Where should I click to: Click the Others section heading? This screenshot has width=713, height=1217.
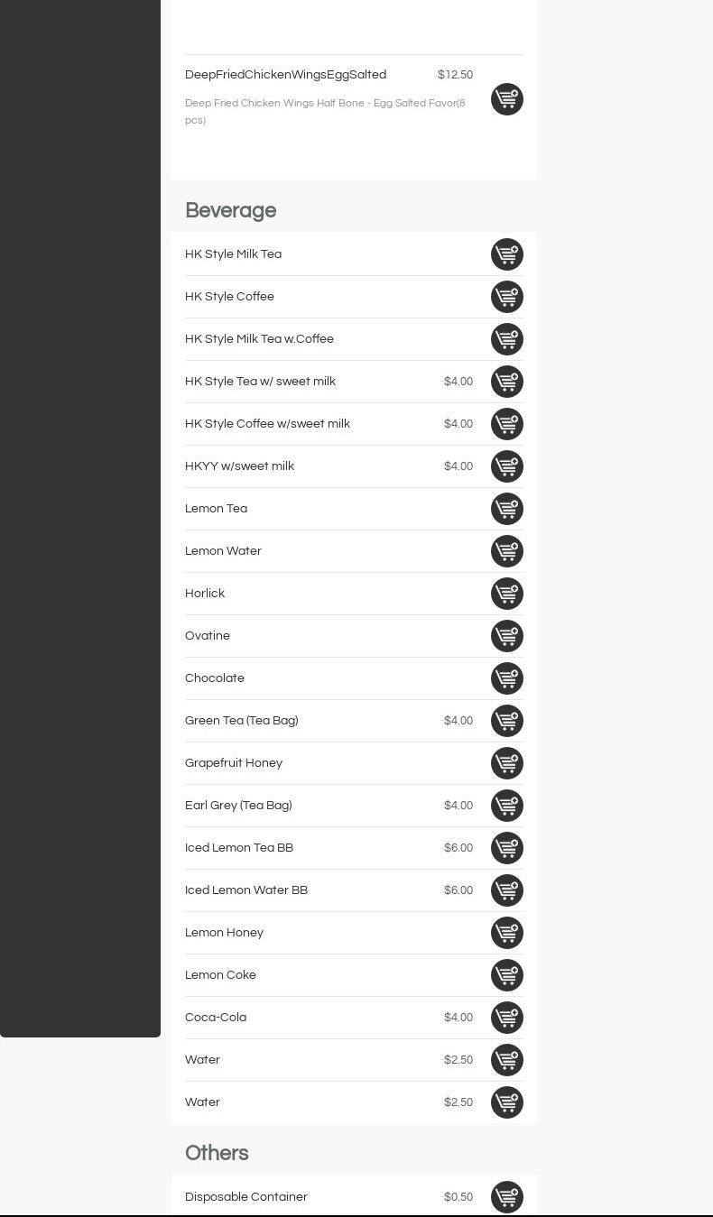point(217,1154)
